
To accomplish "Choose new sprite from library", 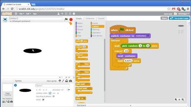I will click(60, 81).
